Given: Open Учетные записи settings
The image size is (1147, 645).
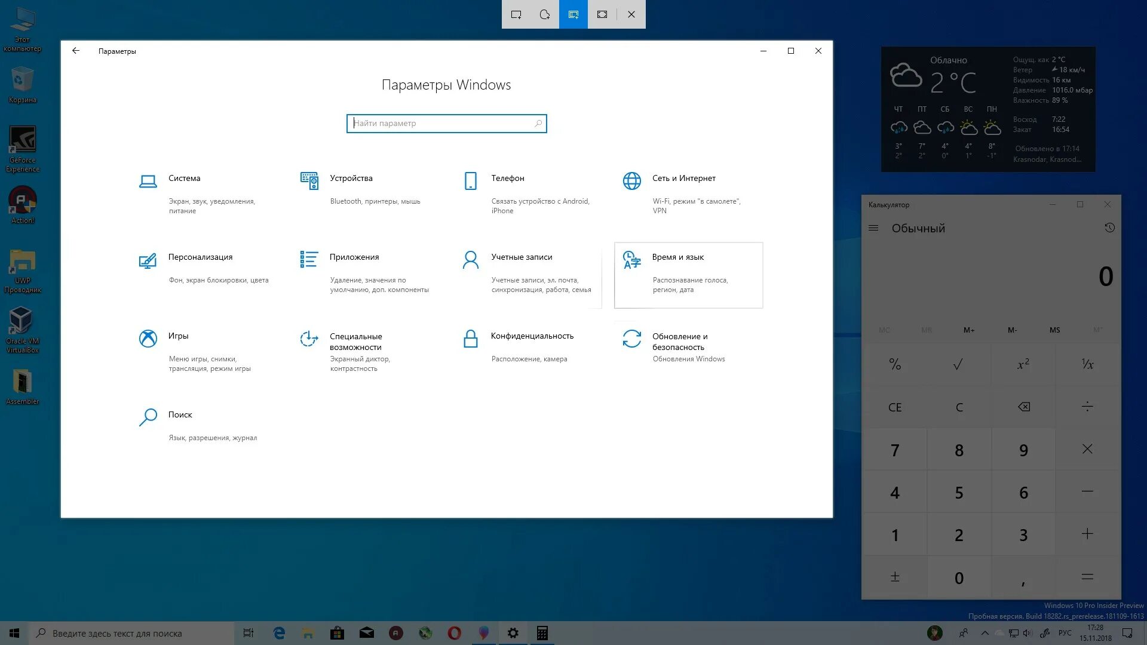Looking at the screenshot, I should point(521,257).
